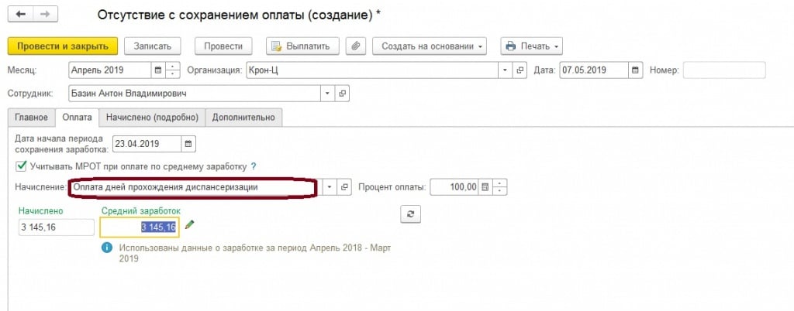This screenshot has width=794, height=311.
Task: Click the Организация field Крон-Ц
Action: click(x=372, y=70)
